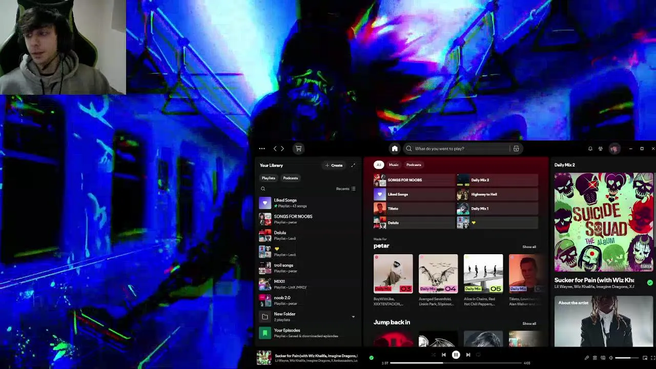Enter full screen mode
The width and height of the screenshot is (656, 369).
point(652,358)
